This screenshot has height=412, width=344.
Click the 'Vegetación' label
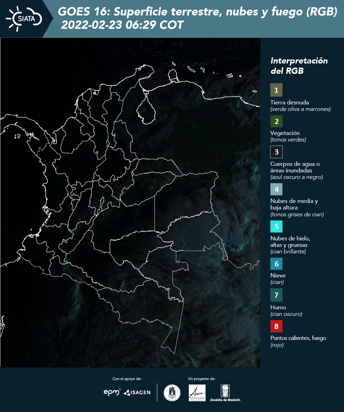285,133
